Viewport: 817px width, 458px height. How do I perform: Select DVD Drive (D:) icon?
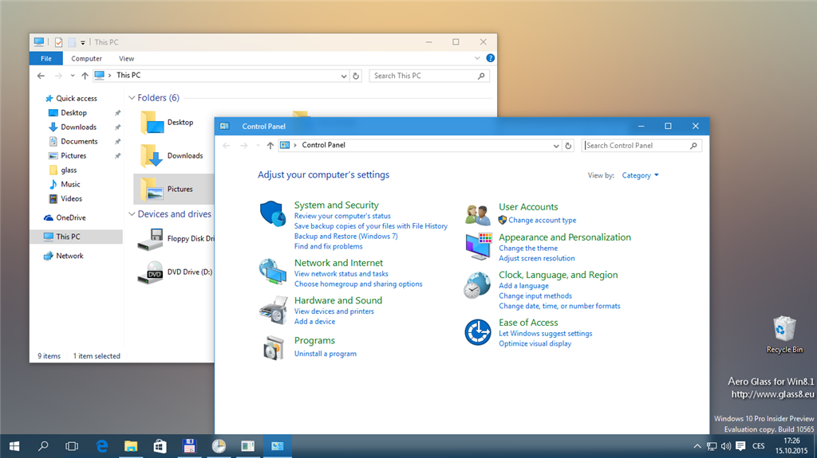151,272
